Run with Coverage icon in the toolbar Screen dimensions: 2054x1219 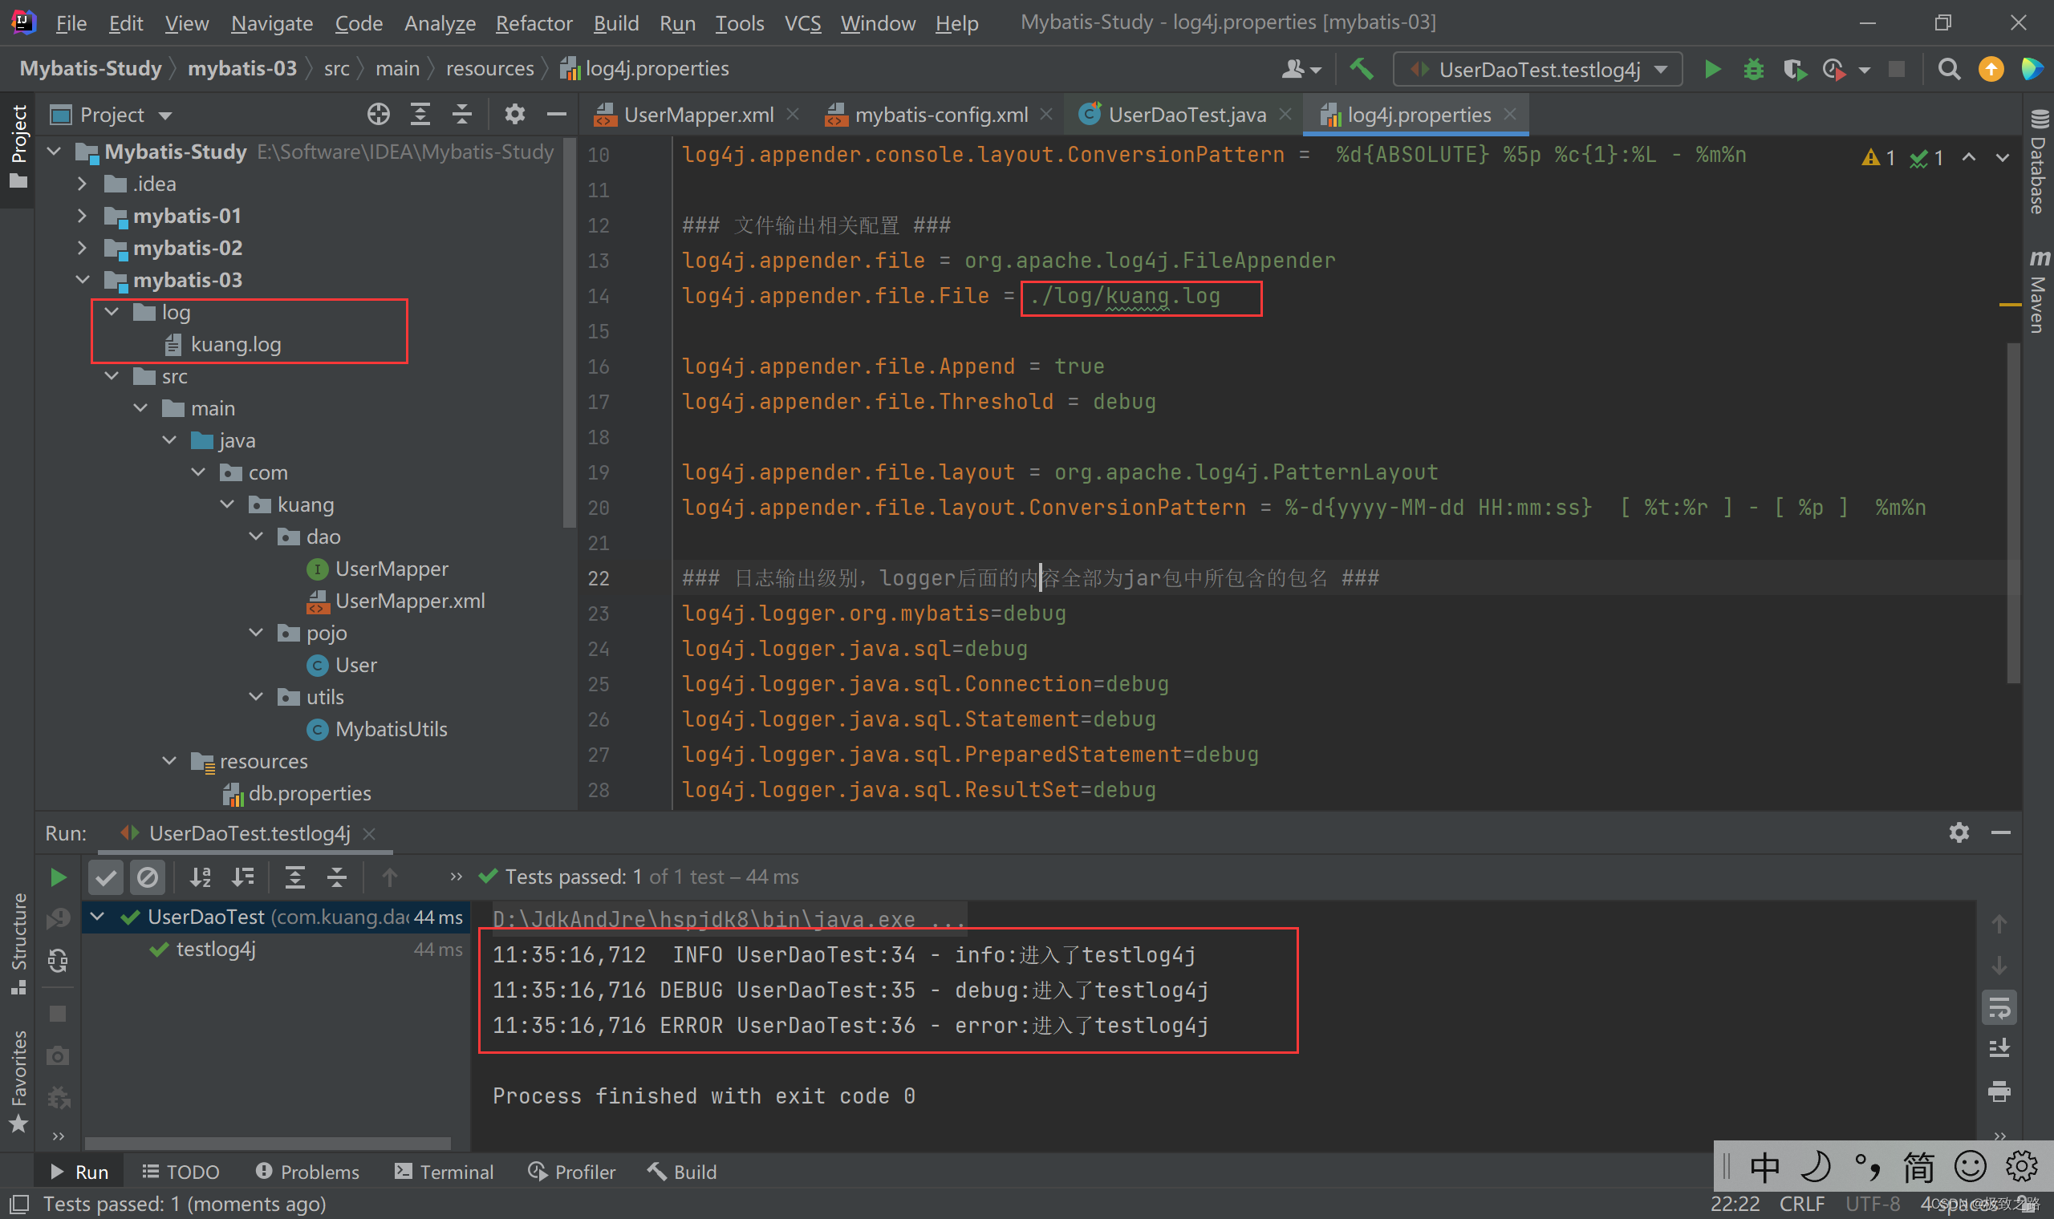point(1794,69)
